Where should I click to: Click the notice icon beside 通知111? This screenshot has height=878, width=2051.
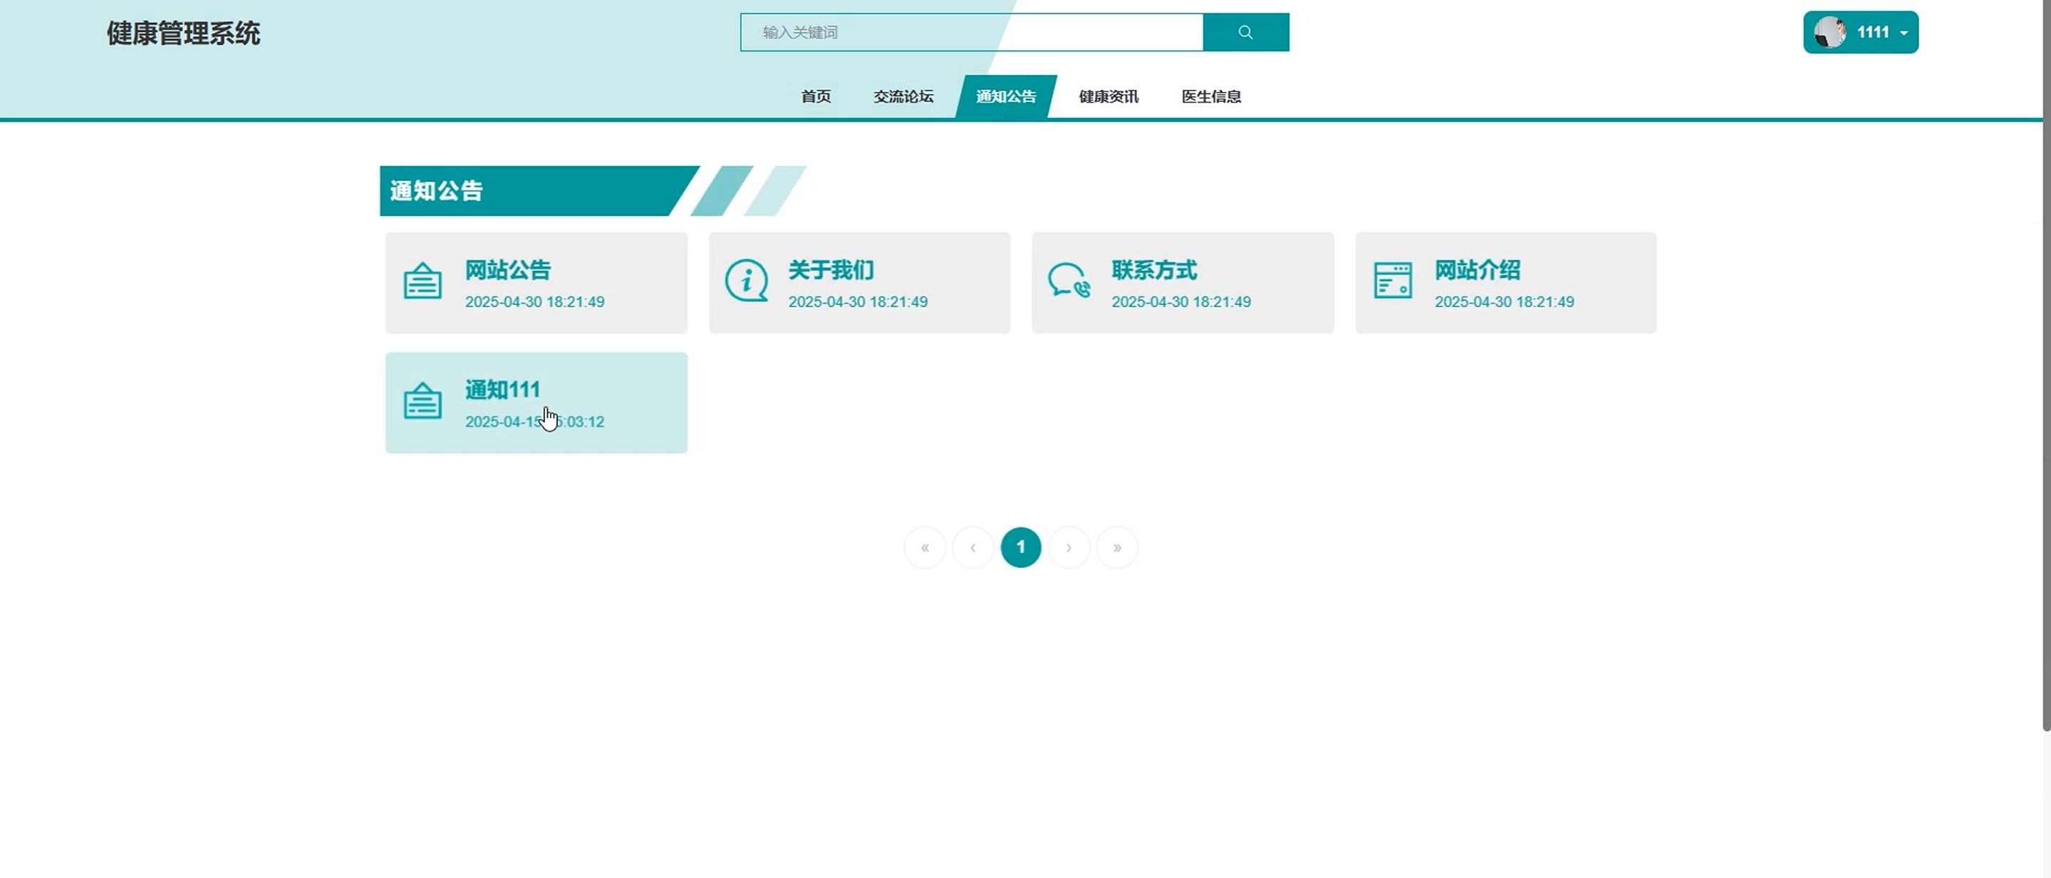pos(422,401)
